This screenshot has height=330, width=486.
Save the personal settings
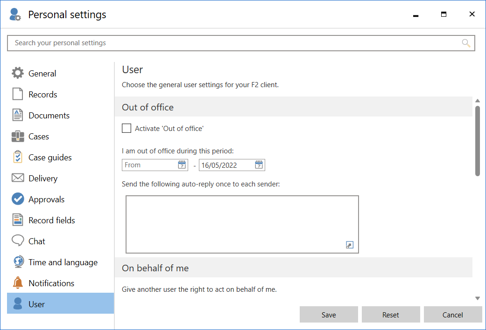pos(329,315)
